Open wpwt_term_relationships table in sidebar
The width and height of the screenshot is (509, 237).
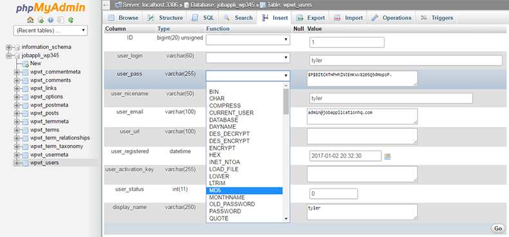point(60,138)
